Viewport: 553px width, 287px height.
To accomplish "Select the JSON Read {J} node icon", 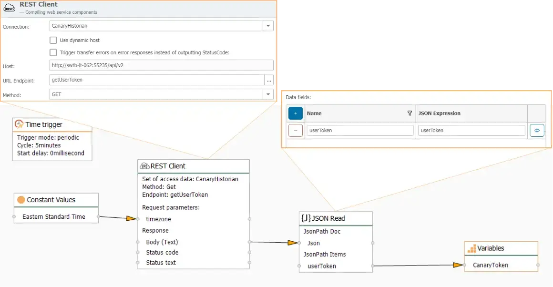I will (306, 218).
